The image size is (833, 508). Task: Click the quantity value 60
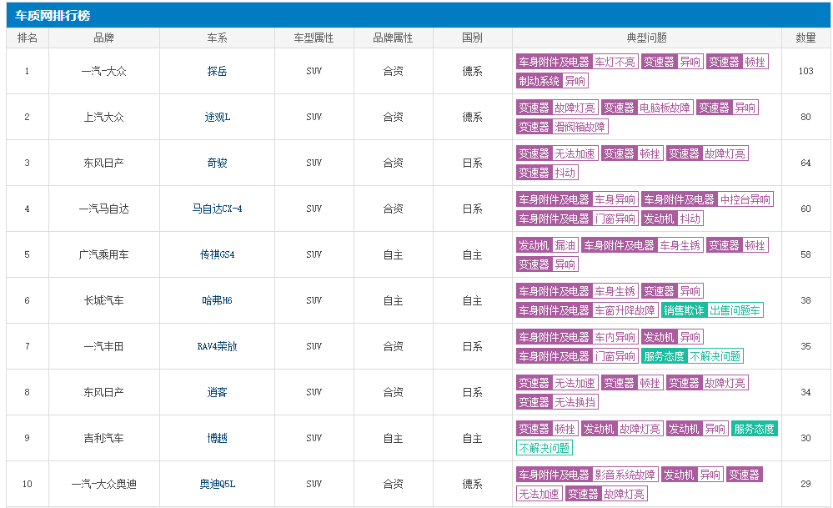[x=805, y=209]
